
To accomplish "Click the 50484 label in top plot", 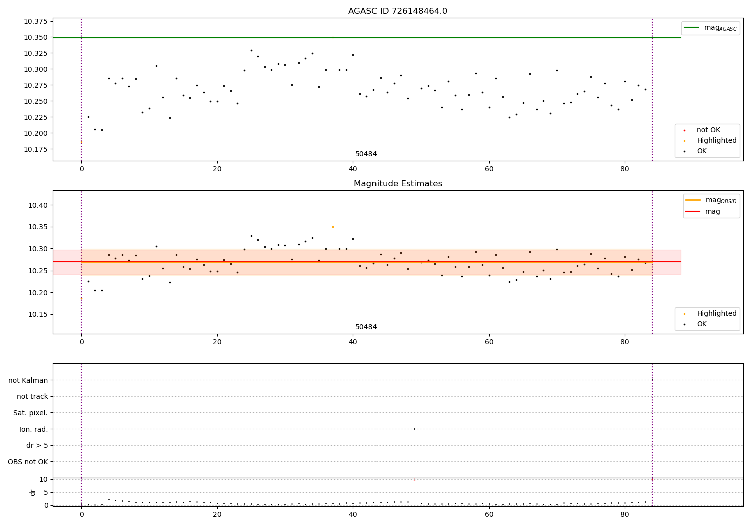I will [x=366, y=154].
